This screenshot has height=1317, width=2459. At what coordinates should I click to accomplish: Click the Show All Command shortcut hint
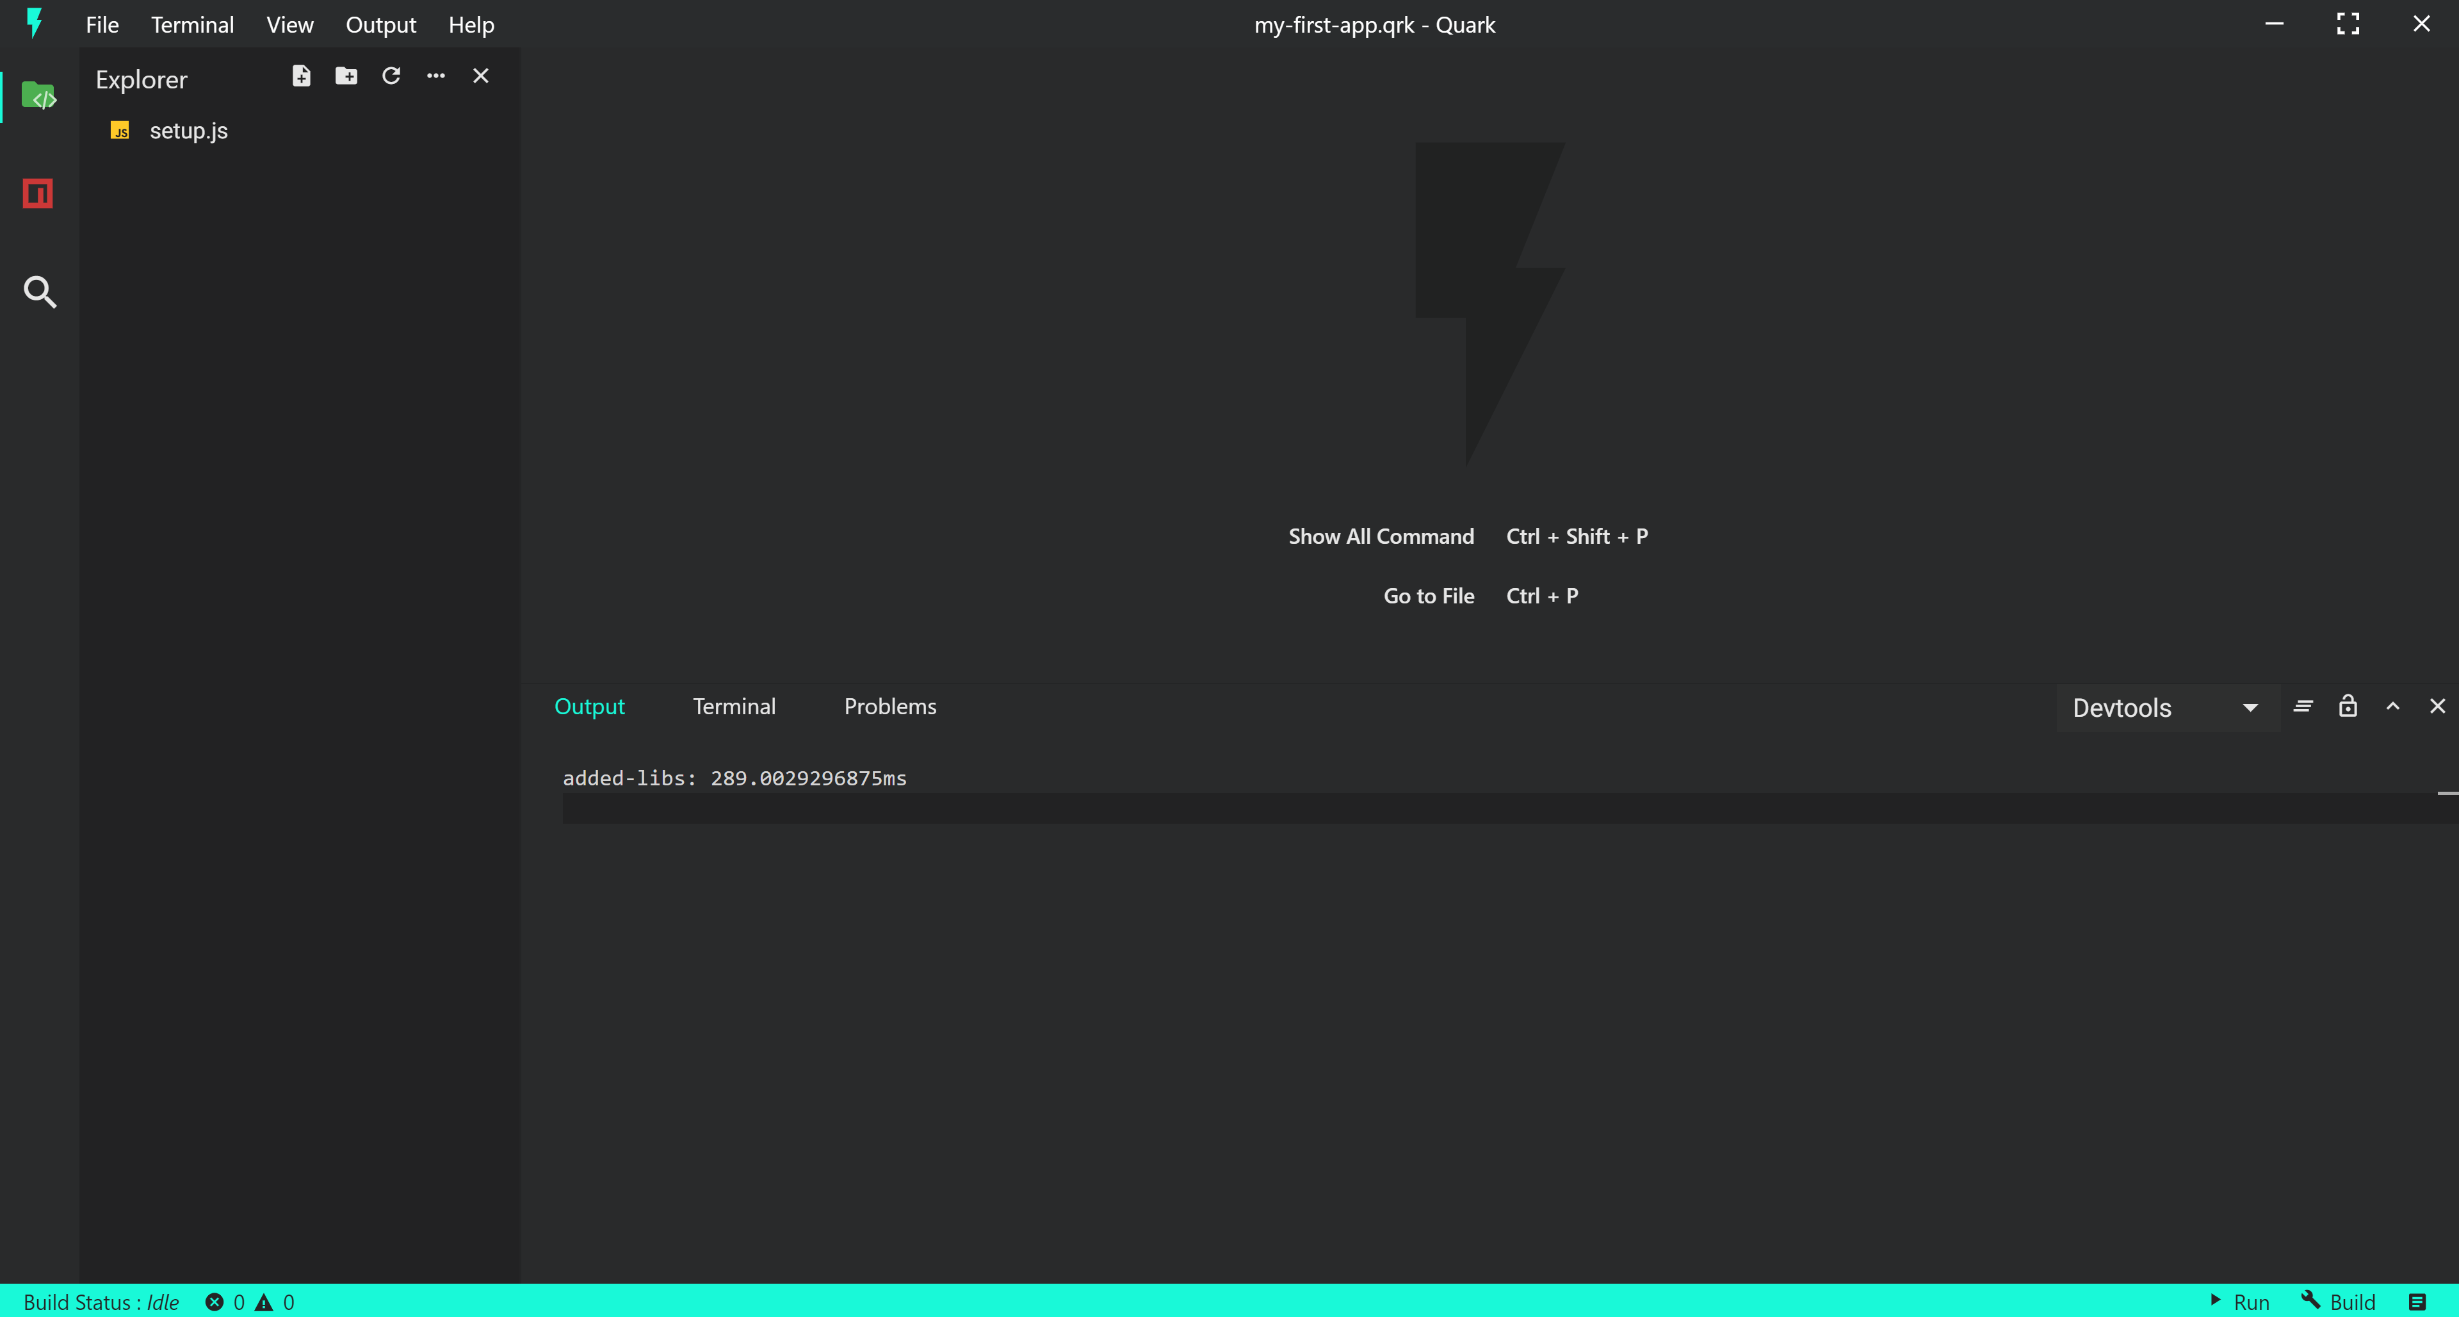click(x=1468, y=537)
